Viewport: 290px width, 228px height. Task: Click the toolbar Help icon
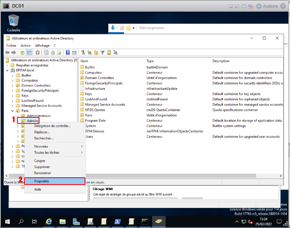(68, 52)
